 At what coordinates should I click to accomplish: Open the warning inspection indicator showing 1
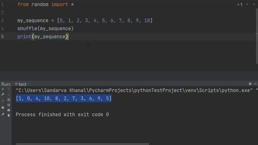pyautogui.click(x=240, y=4)
